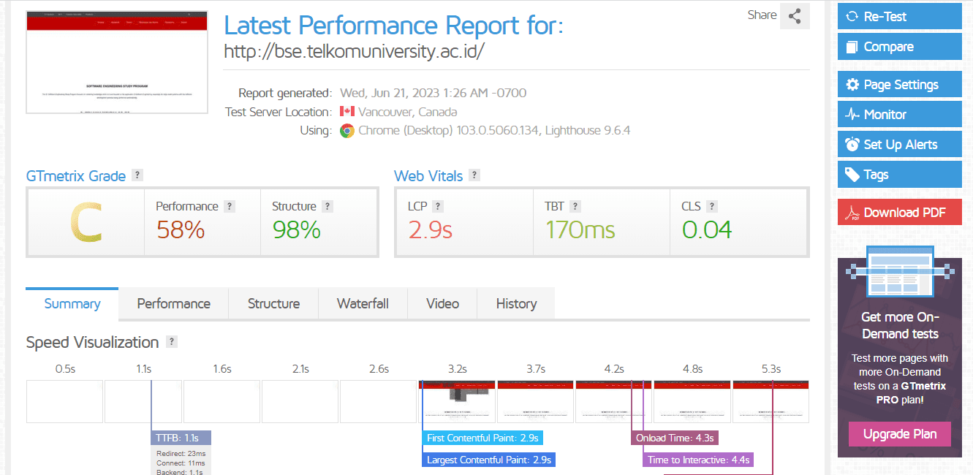The width and height of the screenshot is (973, 475).
Task: Open help icon beside Performance score
Action: pyautogui.click(x=230, y=207)
